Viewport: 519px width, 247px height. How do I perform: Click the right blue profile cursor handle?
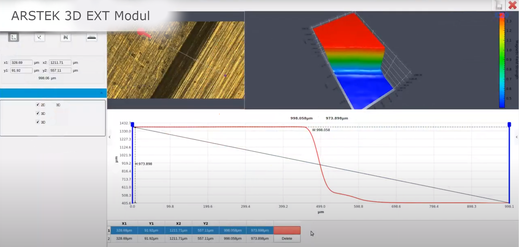pyautogui.click(x=509, y=125)
